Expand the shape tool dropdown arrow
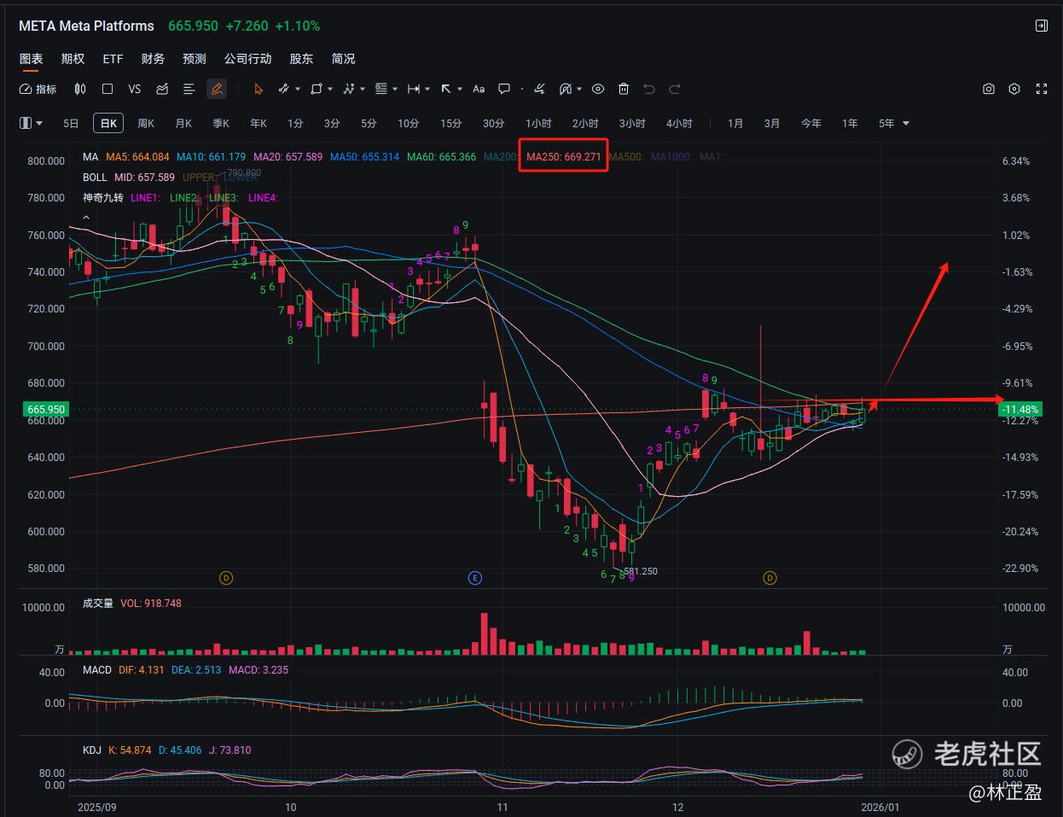 point(330,89)
